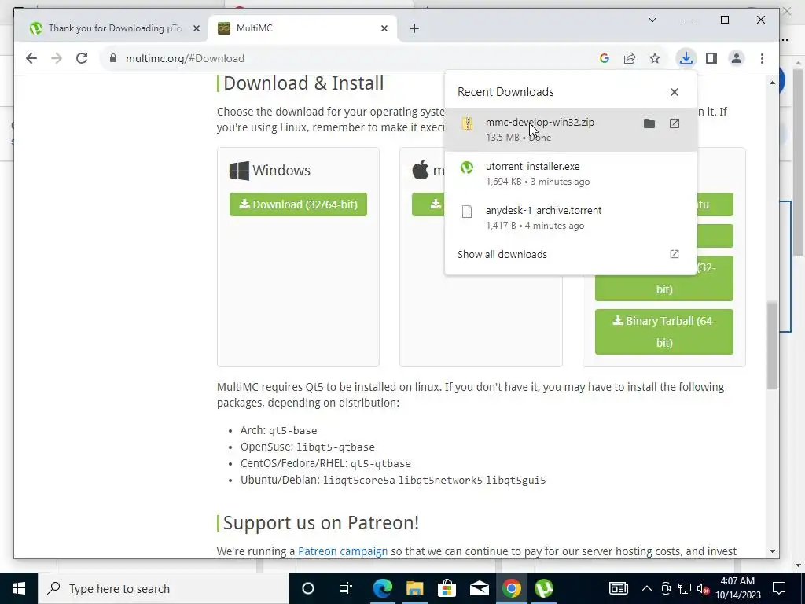Launch Microsoft Edge from taskbar
Image resolution: width=805 pixels, height=604 pixels.
tap(383, 588)
